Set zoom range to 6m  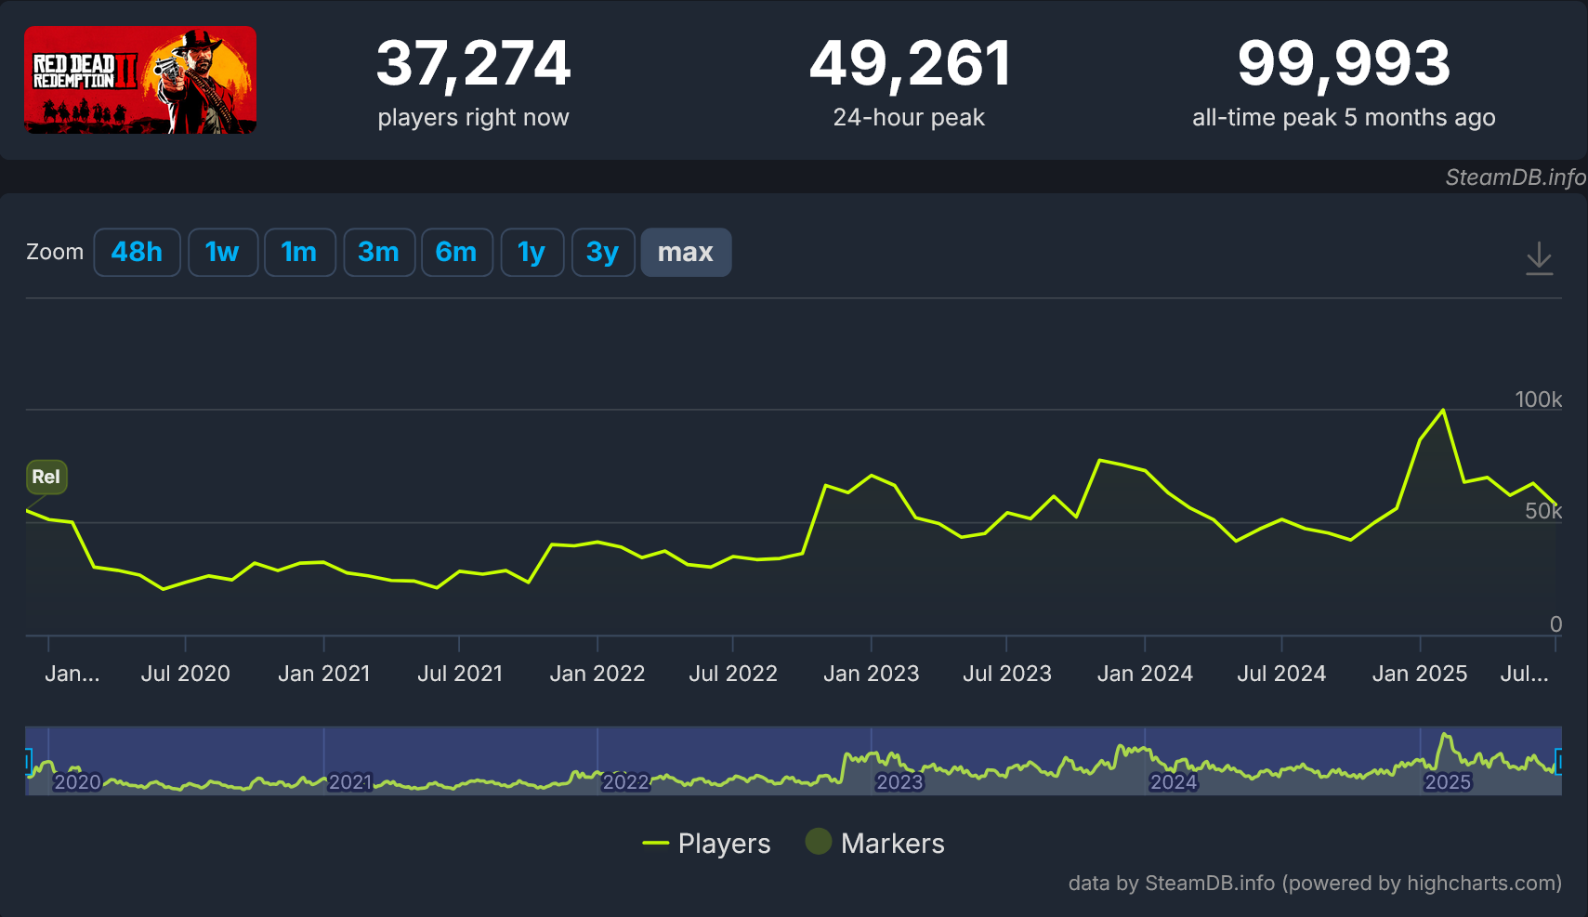click(x=456, y=252)
